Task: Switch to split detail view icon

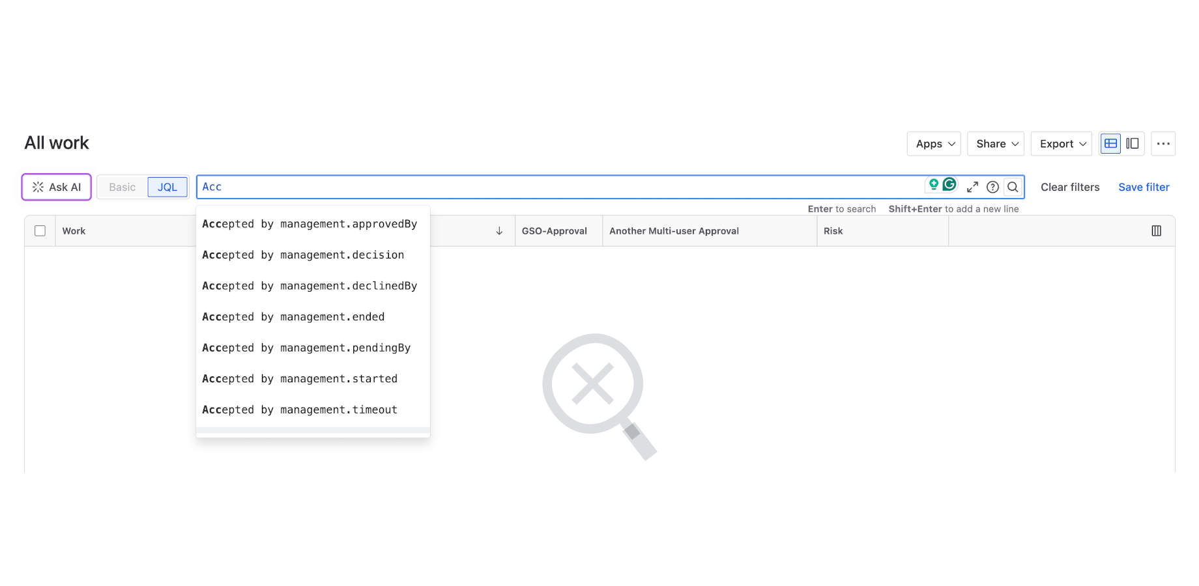Action: coord(1133,144)
